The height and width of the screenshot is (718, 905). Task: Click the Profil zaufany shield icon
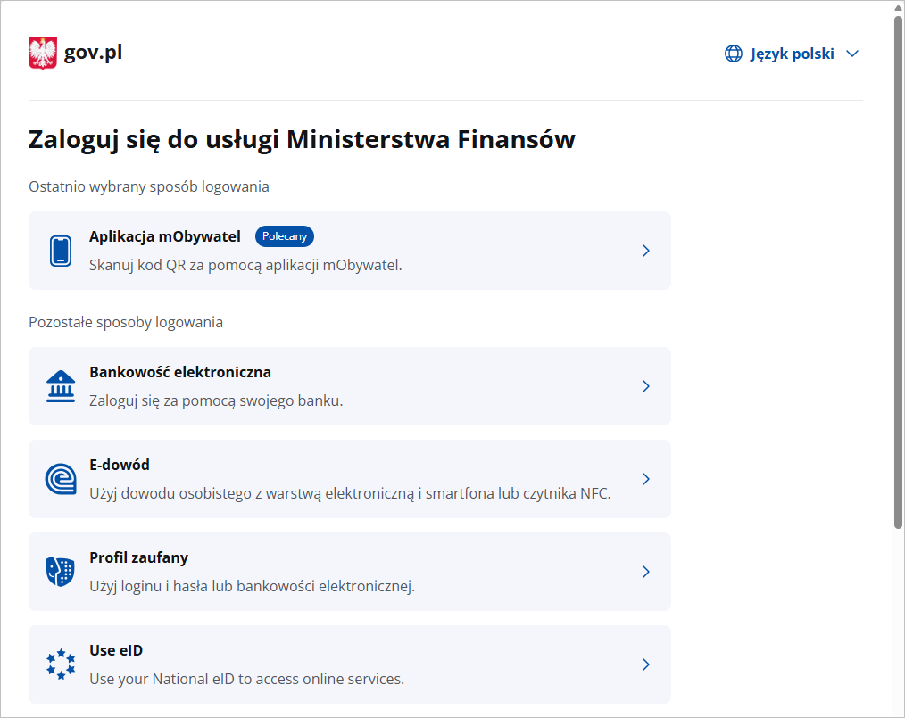coord(61,572)
